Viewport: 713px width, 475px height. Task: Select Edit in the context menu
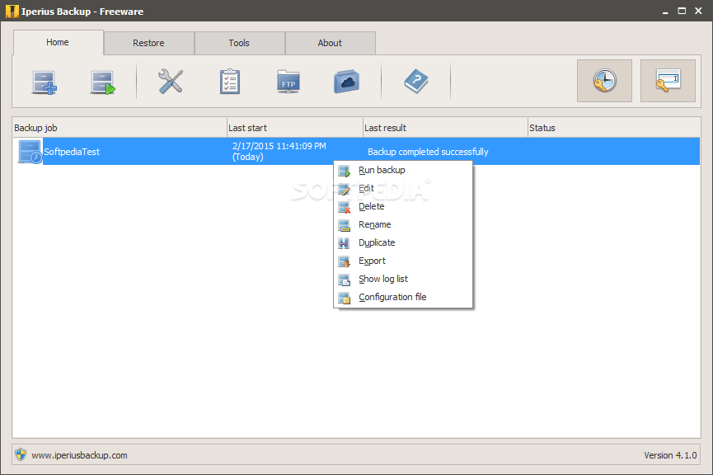pos(403,188)
